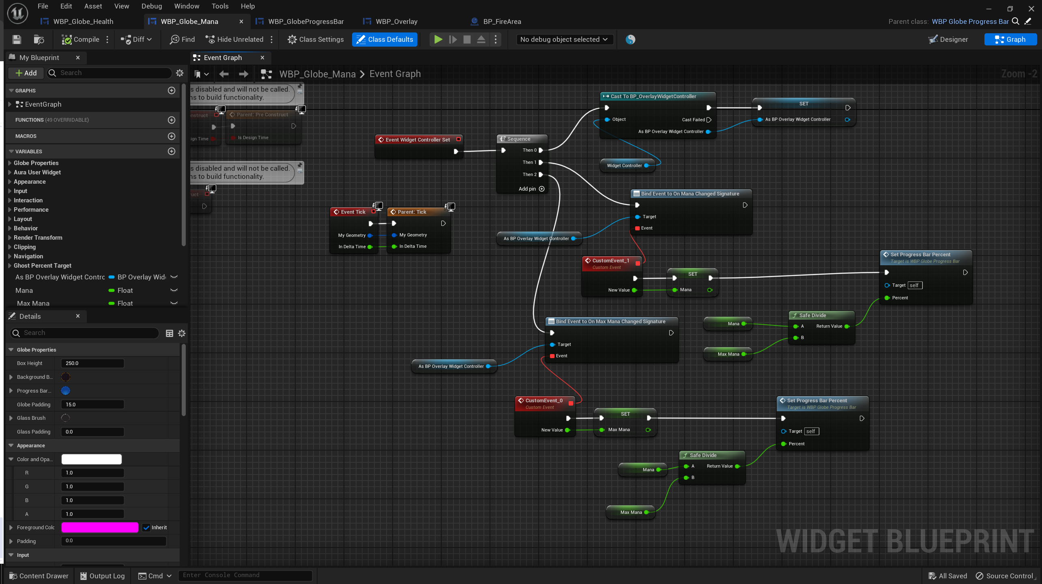
Task: Toggle visibility eye for Mana variable
Action: click(174, 290)
